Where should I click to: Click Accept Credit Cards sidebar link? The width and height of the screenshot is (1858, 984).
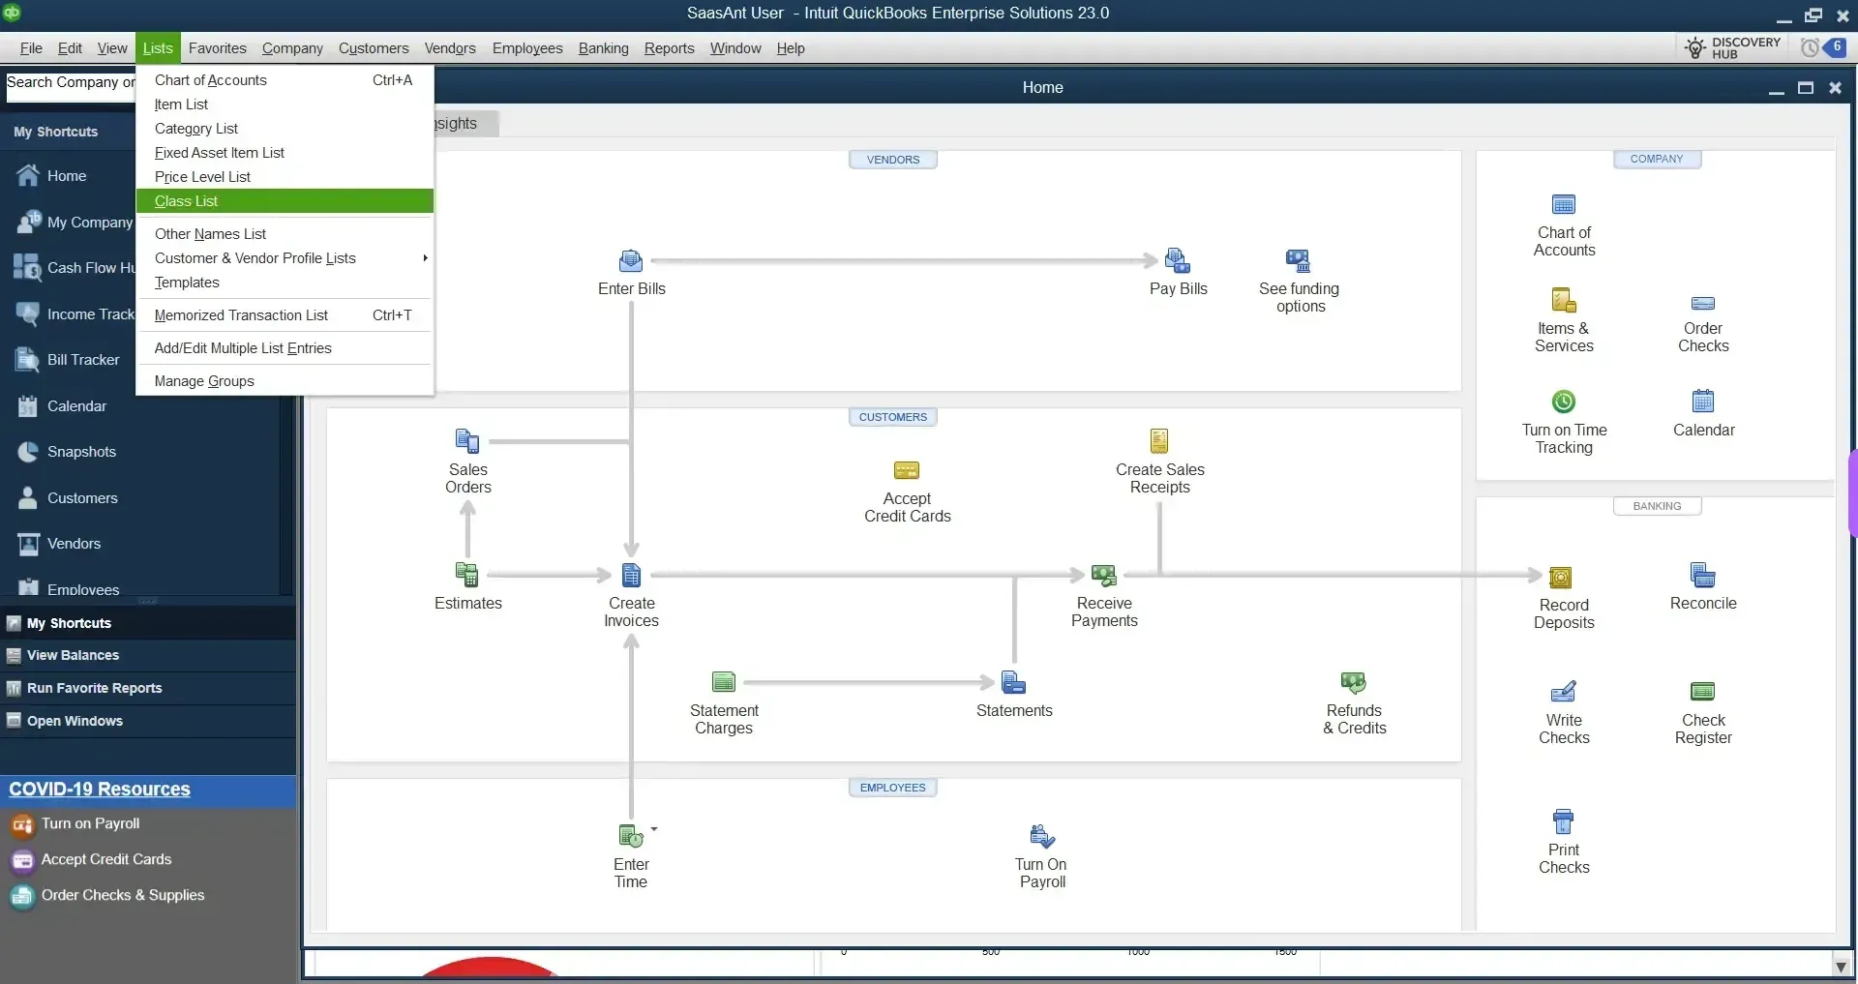click(105, 860)
